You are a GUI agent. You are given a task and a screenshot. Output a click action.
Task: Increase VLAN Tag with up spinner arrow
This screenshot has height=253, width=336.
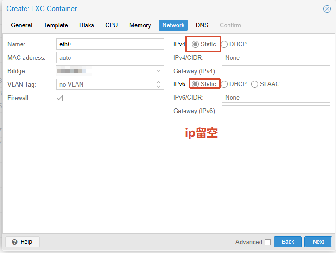[x=158, y=82]
